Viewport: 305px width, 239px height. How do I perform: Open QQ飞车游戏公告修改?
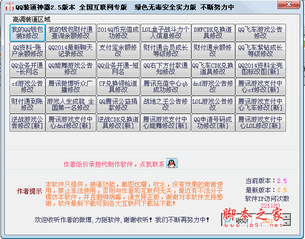pyautogui.click(x=260, y=33)
